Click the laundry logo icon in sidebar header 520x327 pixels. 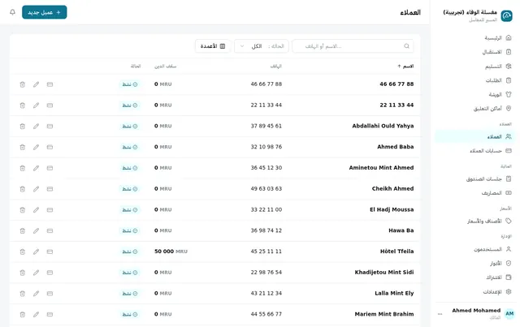506,15
